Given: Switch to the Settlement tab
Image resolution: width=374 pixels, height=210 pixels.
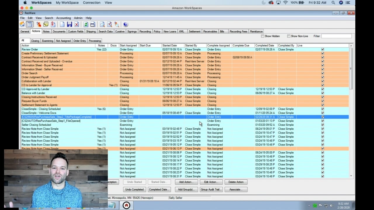Looking at the screenshot, I should [x=195, y=32].
